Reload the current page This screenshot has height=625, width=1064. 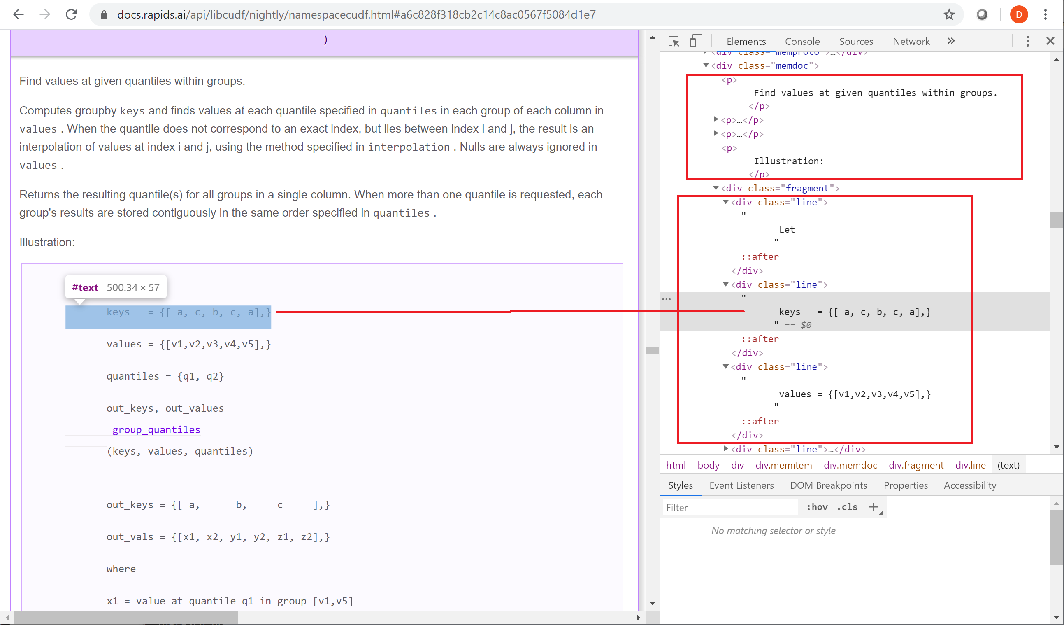pos(71,14)
